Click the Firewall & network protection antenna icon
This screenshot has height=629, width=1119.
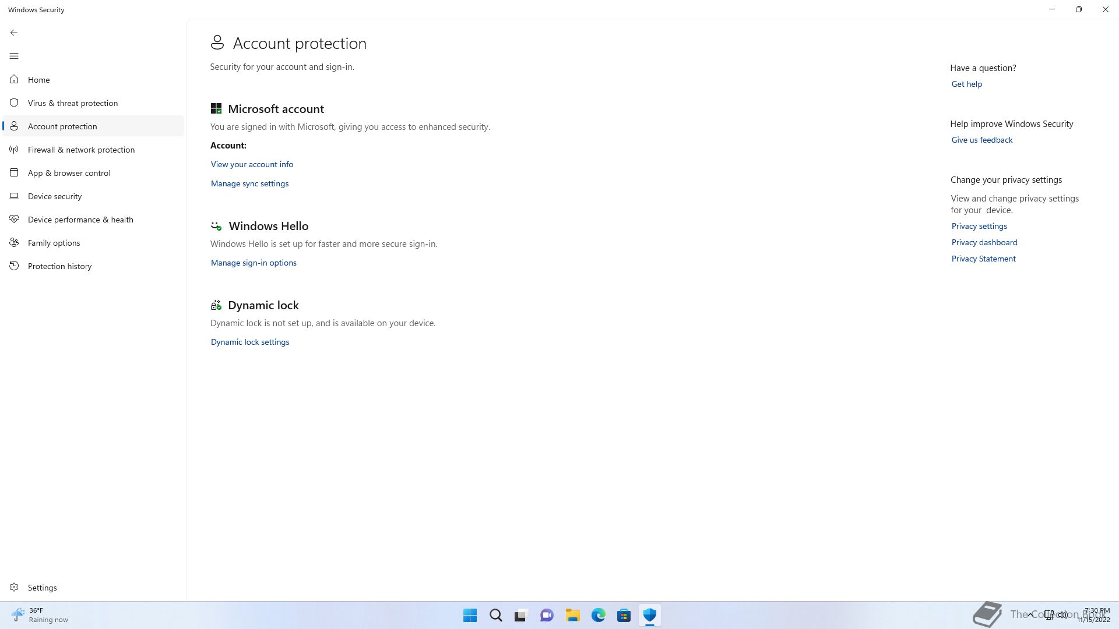[14, 149]
